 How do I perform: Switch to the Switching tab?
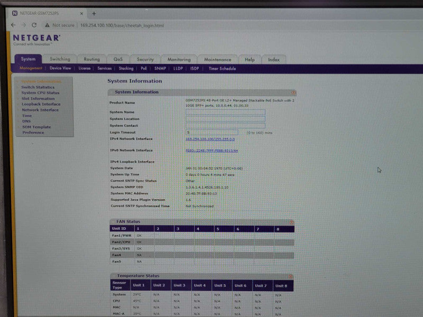pos(60,59)
